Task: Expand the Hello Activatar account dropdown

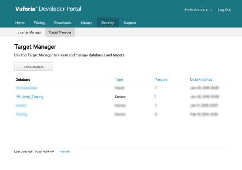Action: coord(199,10)
